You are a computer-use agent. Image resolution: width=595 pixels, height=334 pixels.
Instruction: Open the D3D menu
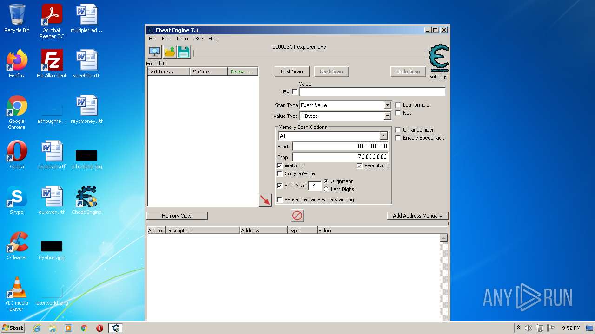coord(198,39)
